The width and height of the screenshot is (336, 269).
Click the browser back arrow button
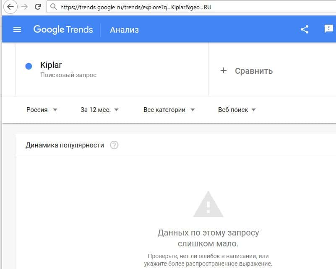point(10,7)
